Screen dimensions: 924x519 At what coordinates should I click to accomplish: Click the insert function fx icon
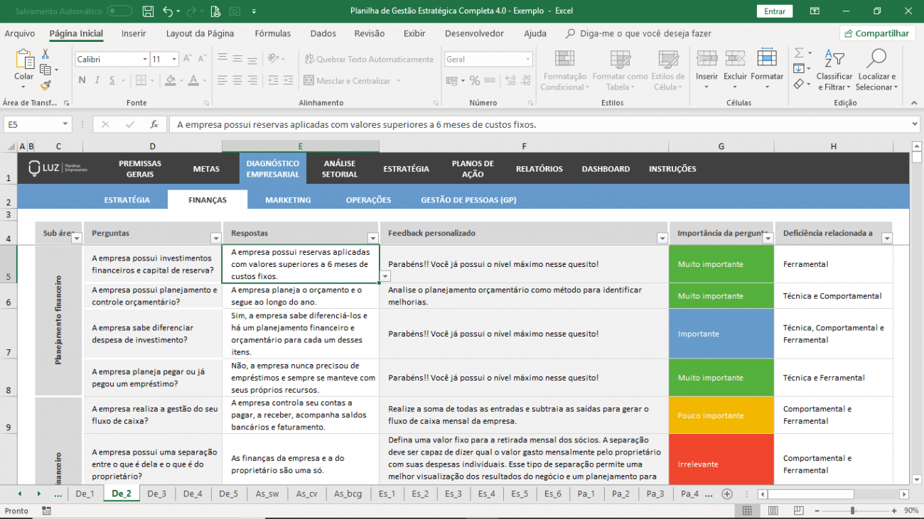(x=154, y=124)
